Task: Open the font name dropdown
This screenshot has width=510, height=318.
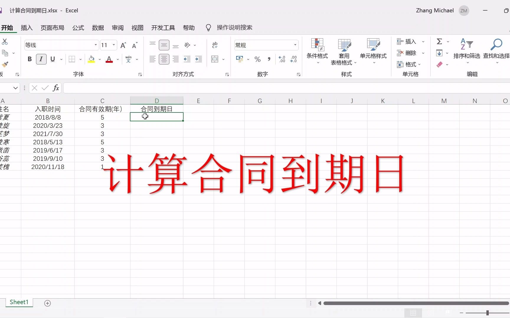Action: click(x=95, y=45)
